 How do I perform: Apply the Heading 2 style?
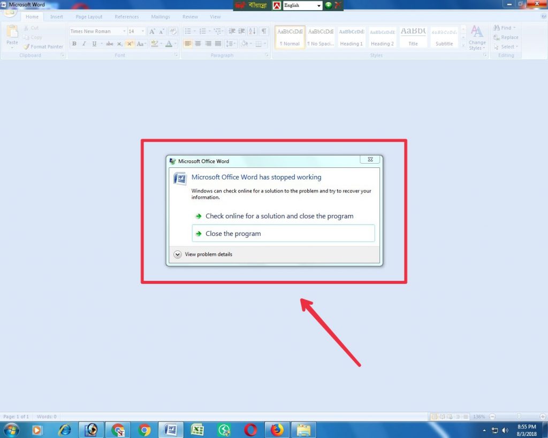382,37
